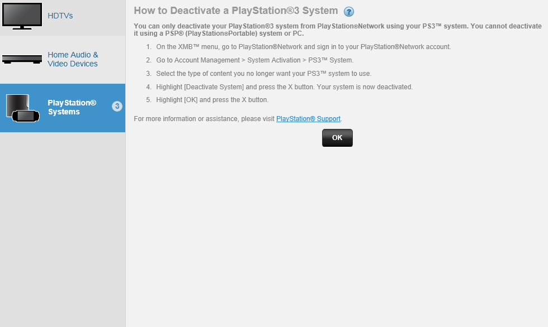Click the blue help question mark icon
The height and width of the screenshot is (327, 548).
point(348,12)
